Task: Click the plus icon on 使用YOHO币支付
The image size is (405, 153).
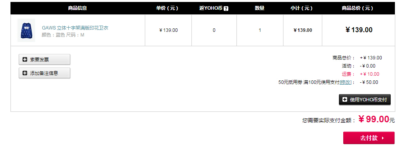Action: pos(345,99)
